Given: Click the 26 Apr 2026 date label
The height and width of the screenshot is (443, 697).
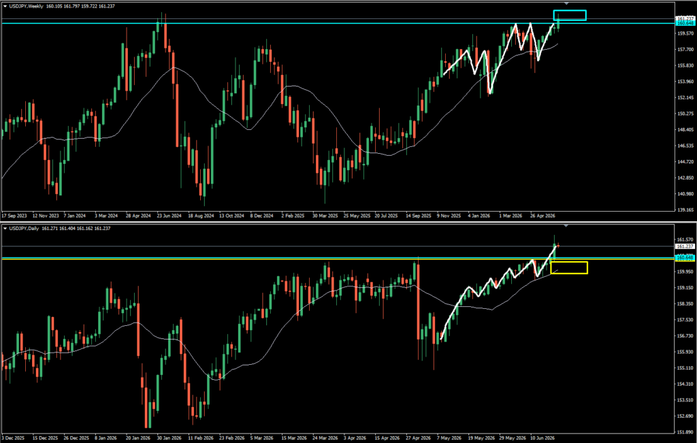Looking at the screenshot, I should tap(542, 216).
